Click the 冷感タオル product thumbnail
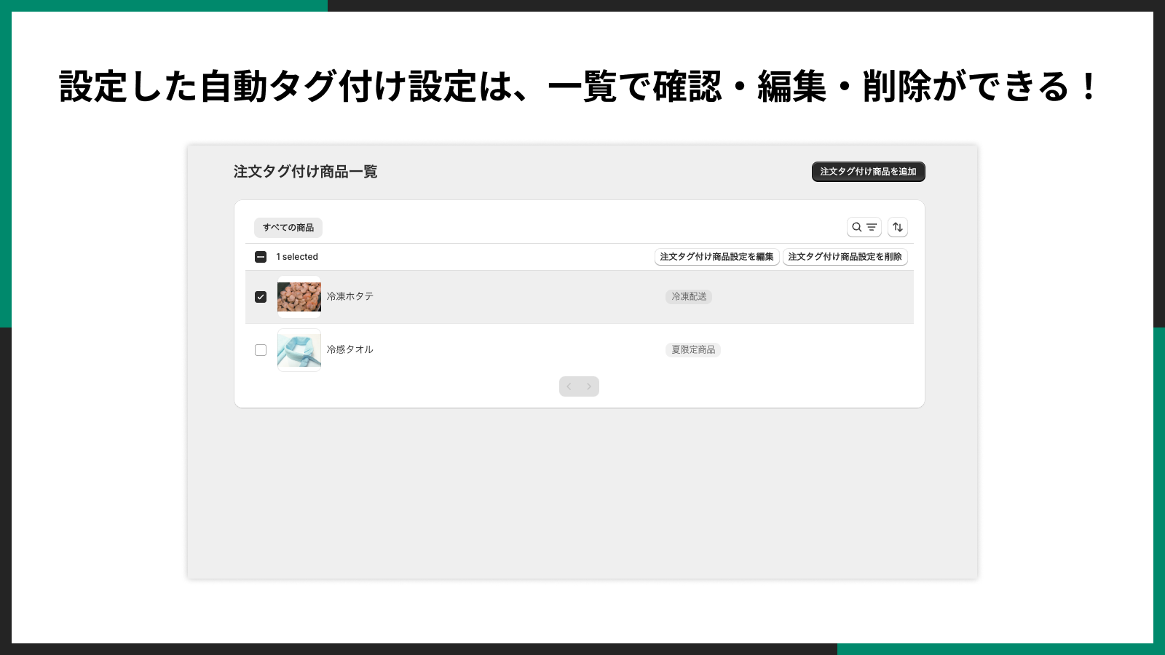This screenshot has height=655, width=1165. (299, 350)
